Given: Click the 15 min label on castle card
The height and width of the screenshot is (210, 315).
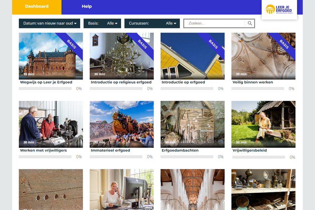Looking at the screenshot, I should 29,74.
